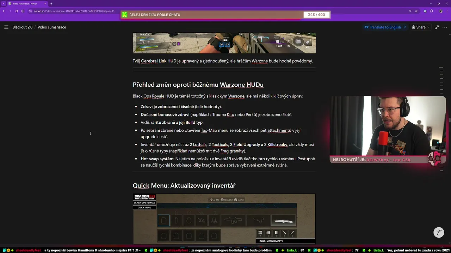
Task: Click heading Quick Menu: Aktualizovaný inventář
Action: 184,186
